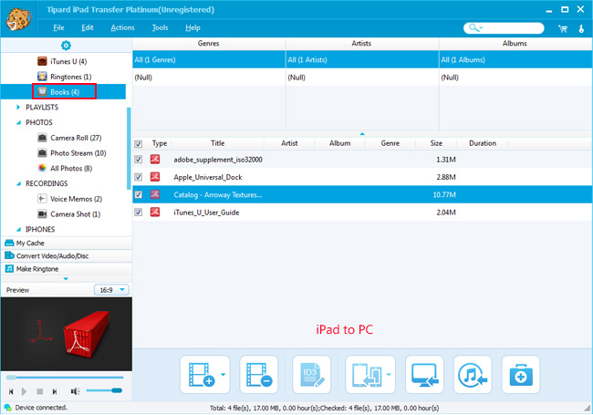Click the settings gear above the sidebar
593x415 pixels.
[66, 46]
